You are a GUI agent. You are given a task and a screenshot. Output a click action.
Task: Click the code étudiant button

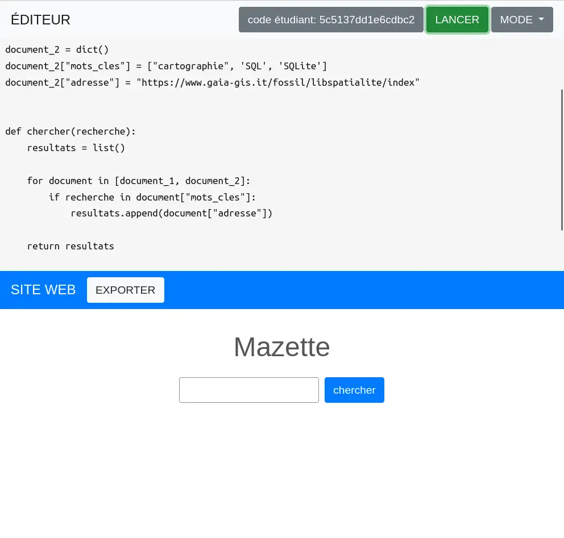331,20
